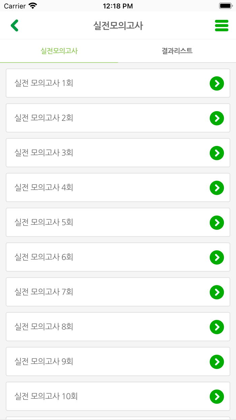Tap the green arrow for 실전 모의고사 7회

(x=217, y=292)
